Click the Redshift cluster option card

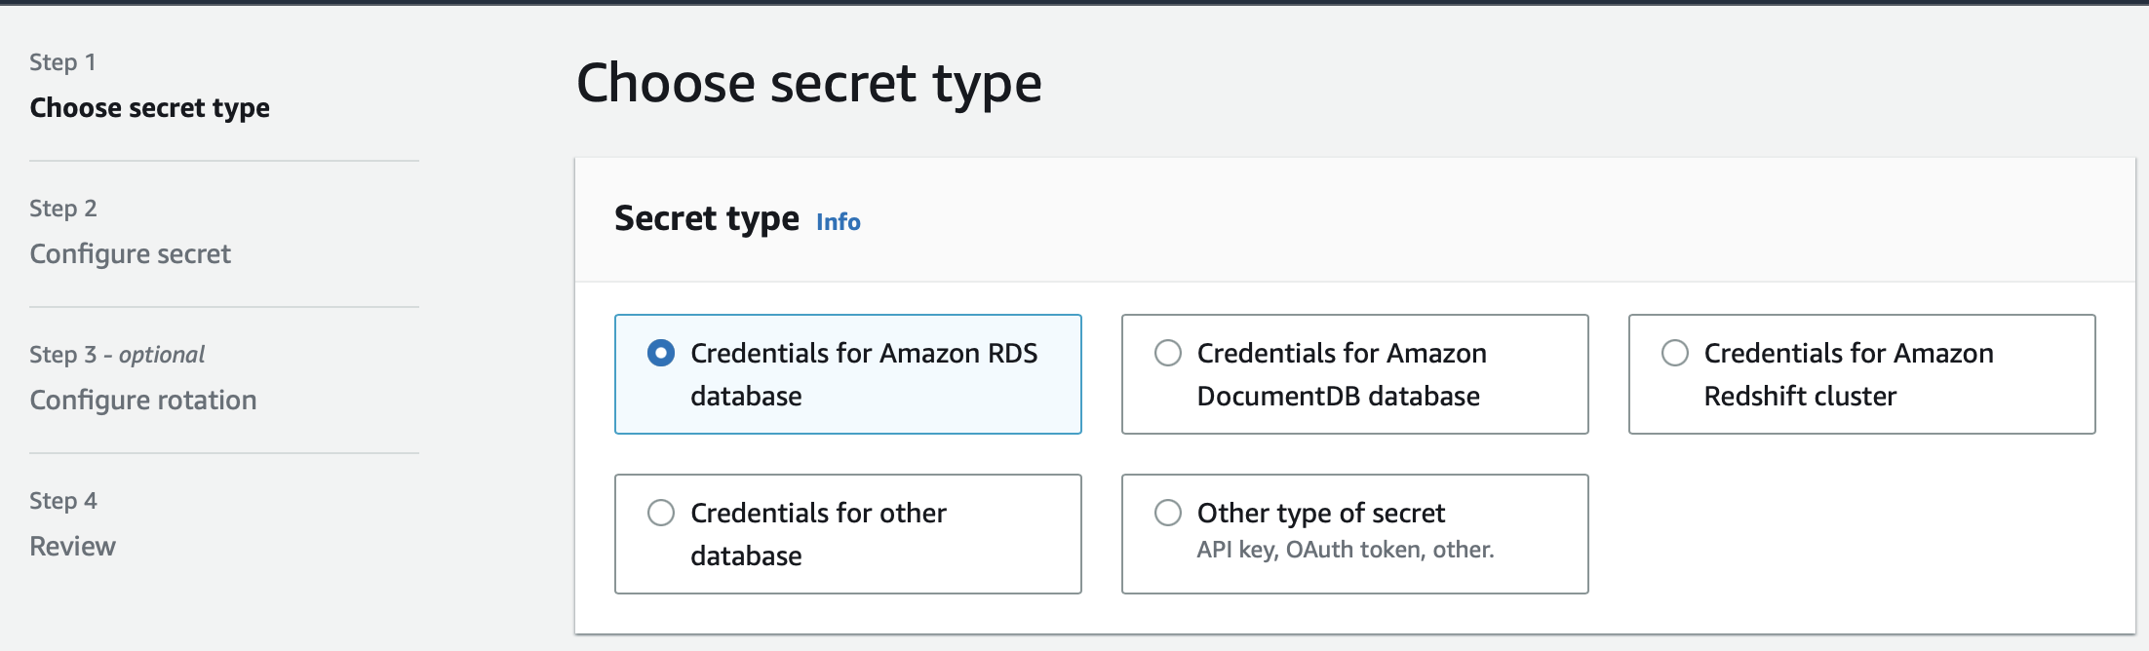(1861, 373)
